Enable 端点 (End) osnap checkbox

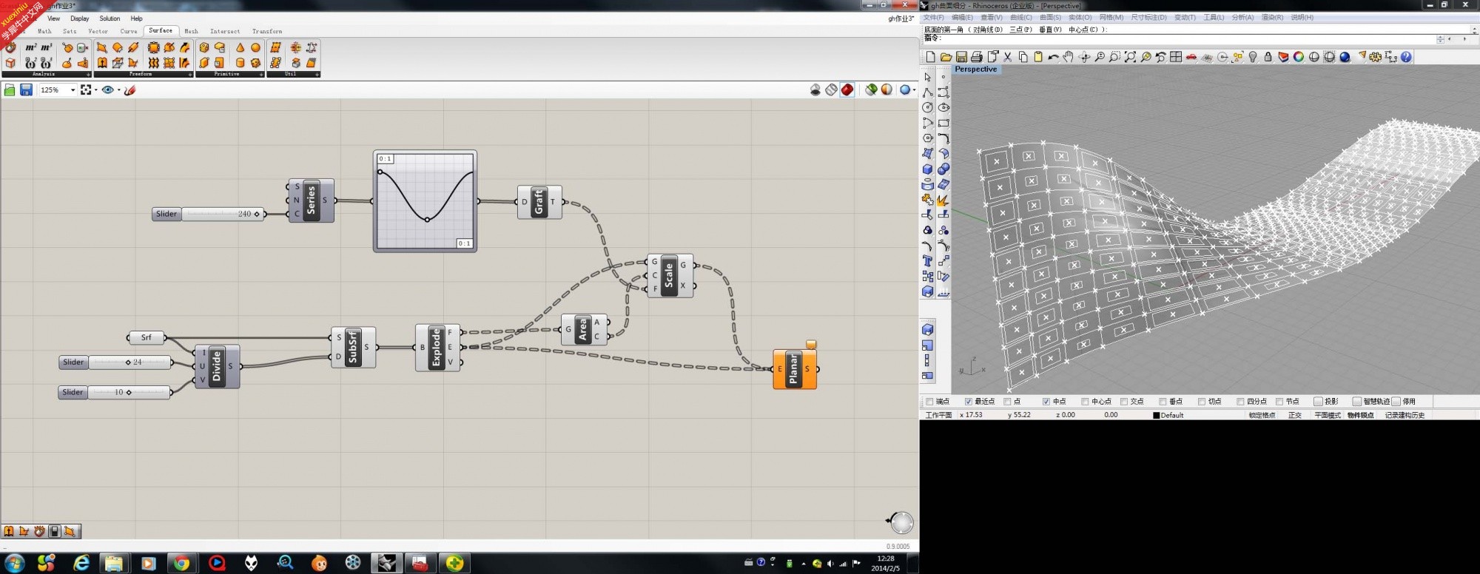pos(930,402)
